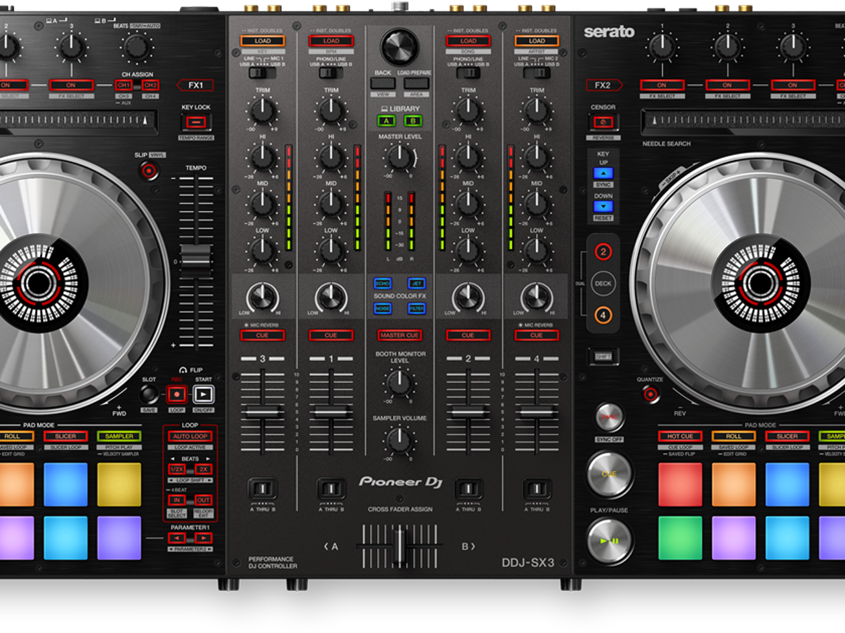Toggle the Quantize button
The width and height of the screenshot is (845, 633).
[x=649, y=393]
